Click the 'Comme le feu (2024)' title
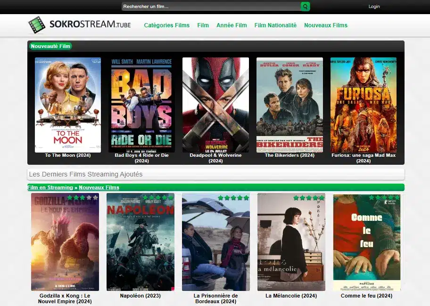This screenshot has width=430, height=306. [x=367, y=296]
